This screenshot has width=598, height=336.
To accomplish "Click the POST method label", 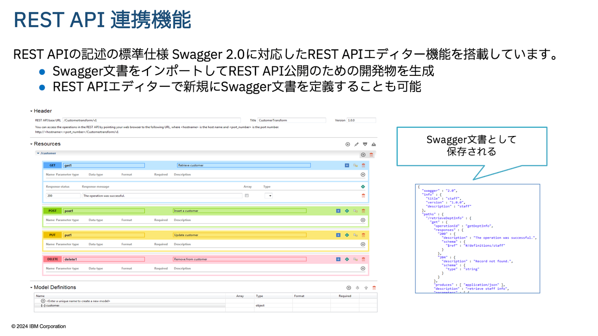I will [x=52, y=211].
